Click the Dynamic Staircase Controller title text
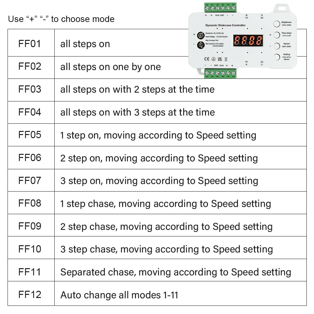 [225, 25]
